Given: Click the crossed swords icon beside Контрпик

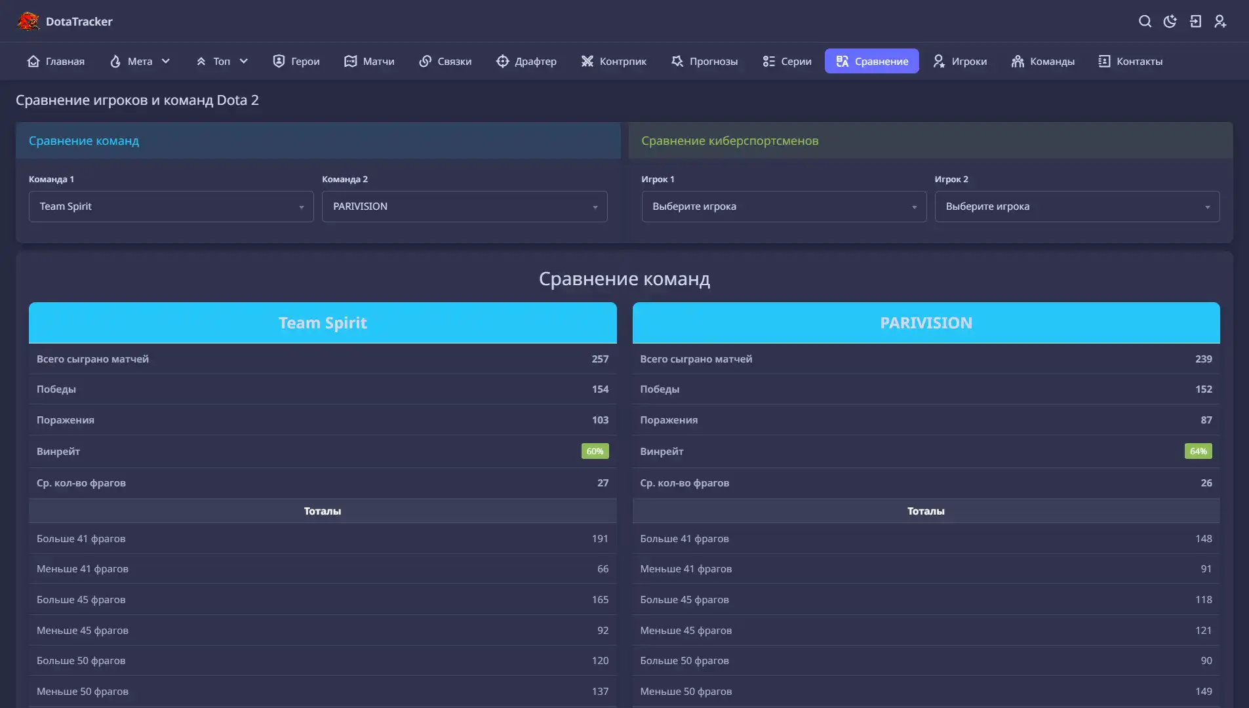Looking at the screenshot, I should point(587,61).
